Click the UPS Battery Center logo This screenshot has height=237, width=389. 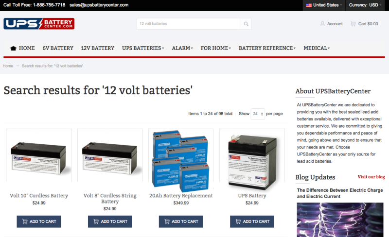pos(39,23)
